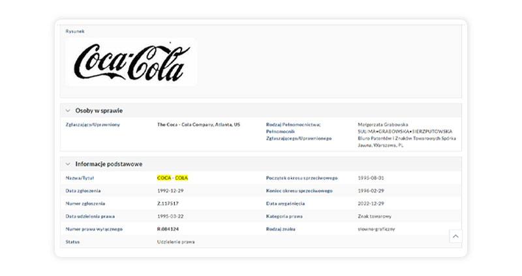Image resolution: width=522 pixels, height=276 pixels.
Task: Collapse the Osoby w sprawie section
Action: click(x=68, y=110)
